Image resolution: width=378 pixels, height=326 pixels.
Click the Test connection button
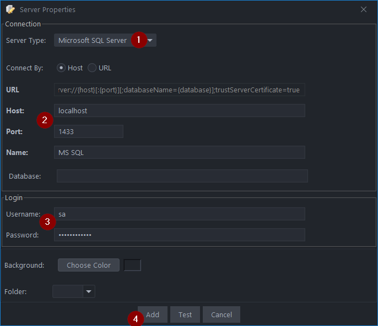185,314
